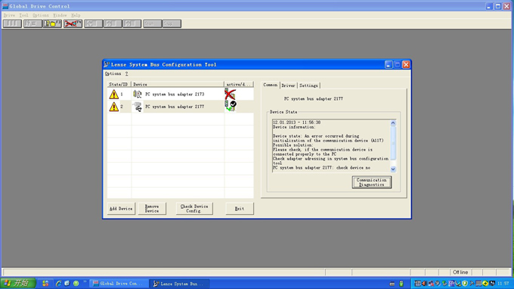The height and width of the screenshot is (289, 514).
Task: Click the check-mark active icon for adapter 2177
Action: coord(231,106)
